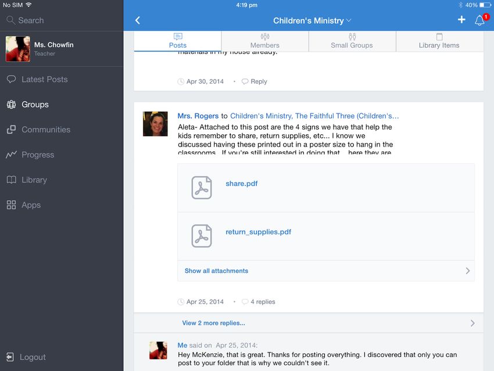Switch to the Posts tab
Viewport: 494px width, 371px height.
[178, 41]
